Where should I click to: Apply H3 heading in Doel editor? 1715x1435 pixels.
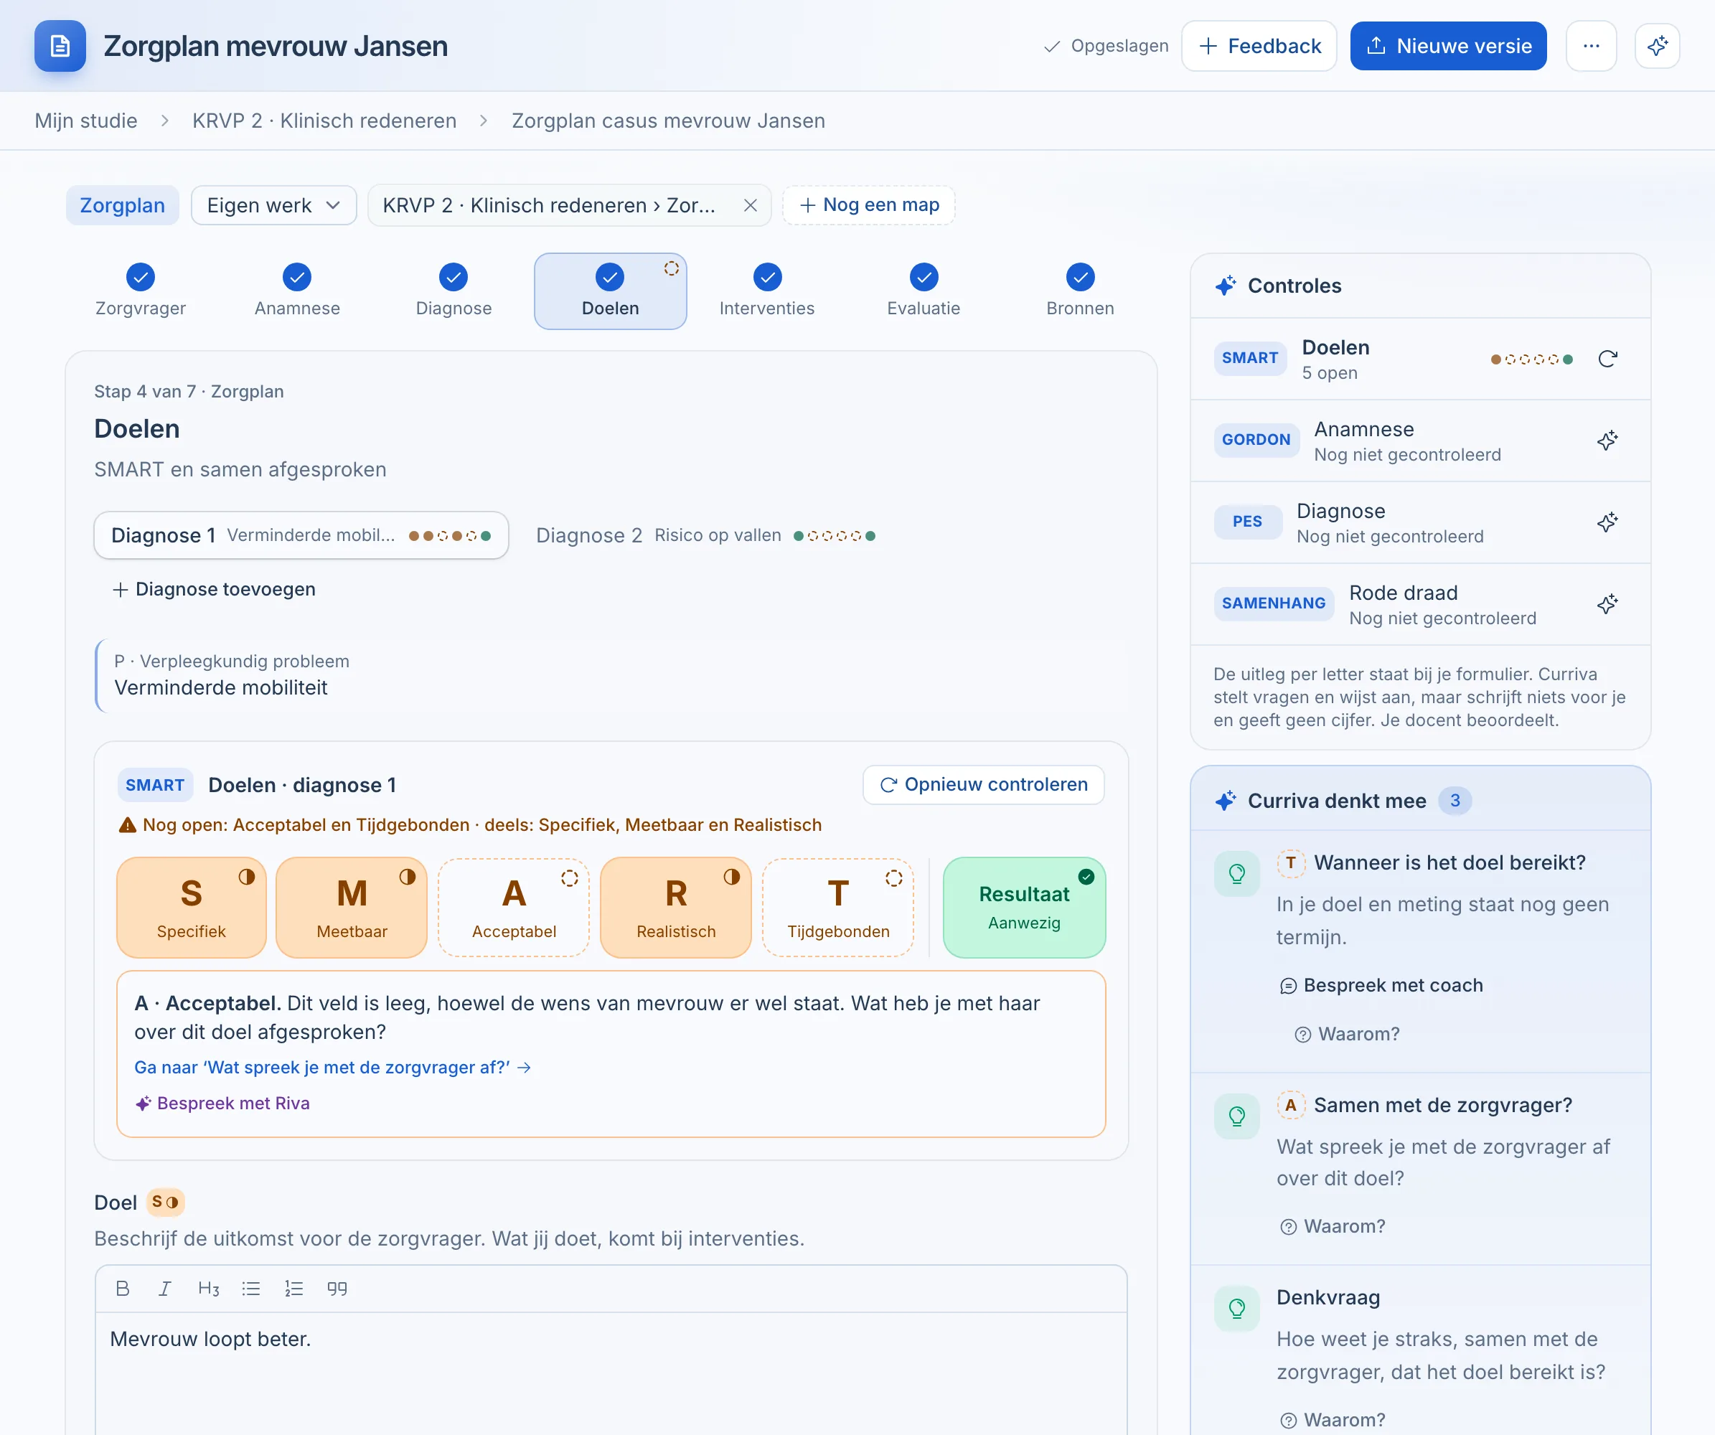[208, 1288]
